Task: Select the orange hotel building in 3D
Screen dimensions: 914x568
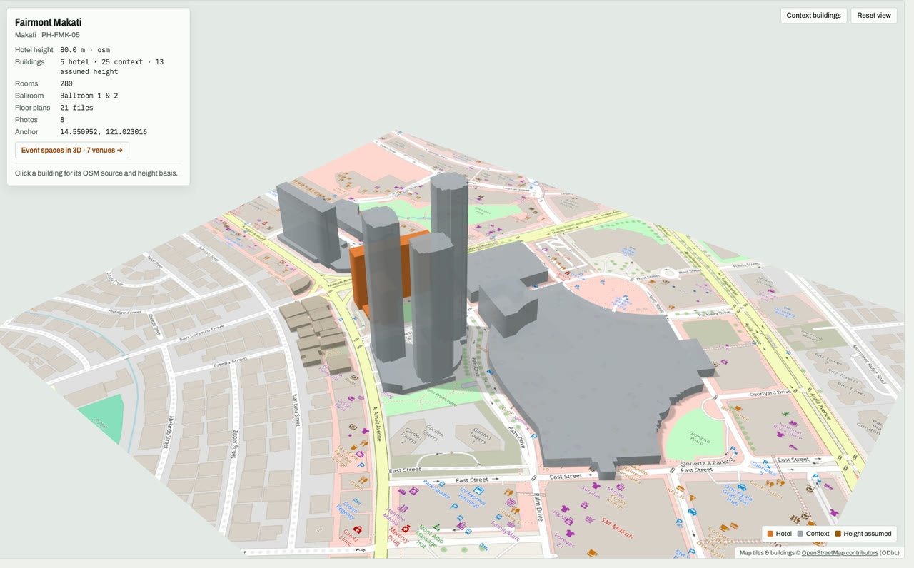Action: click(x=359, y=280)
